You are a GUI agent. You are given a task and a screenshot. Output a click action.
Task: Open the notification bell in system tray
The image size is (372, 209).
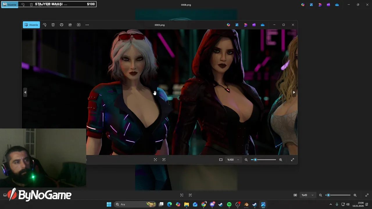pos(367,204)
